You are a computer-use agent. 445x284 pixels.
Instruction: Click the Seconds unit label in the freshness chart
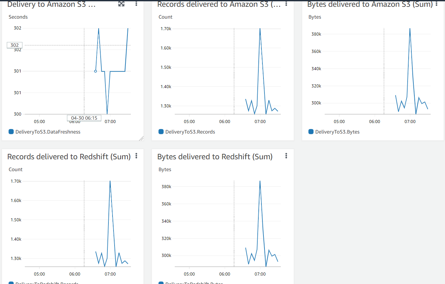coord(18,17)
